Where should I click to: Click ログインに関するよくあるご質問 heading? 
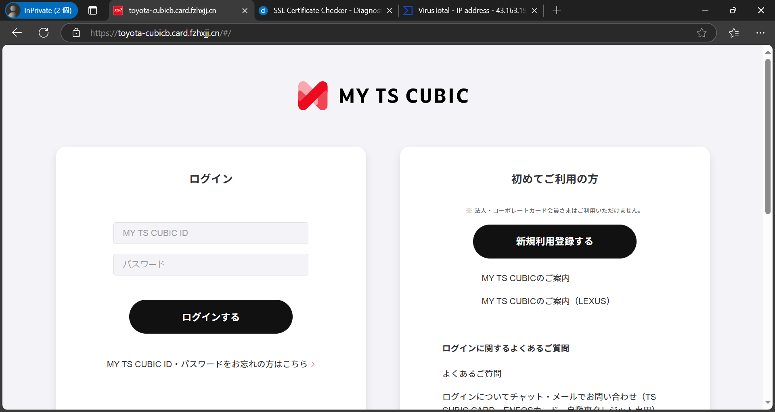[x=506, y=348]
